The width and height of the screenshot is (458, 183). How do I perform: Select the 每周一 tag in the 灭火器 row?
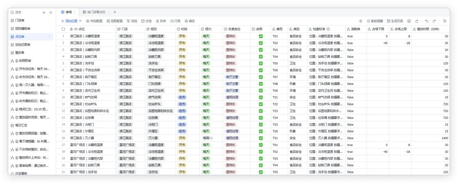[x=208, y=138]
